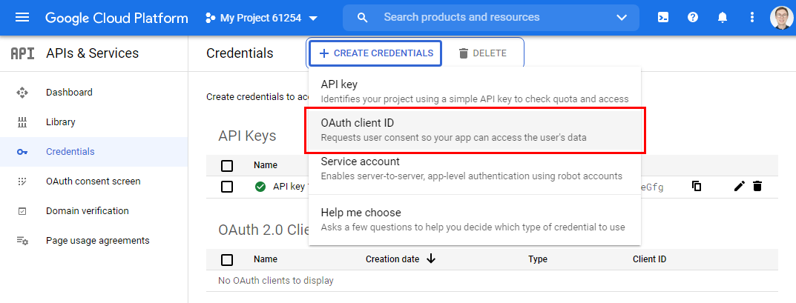This screenshot has width=796, height=303.
Task: Click the API logo icon in sidebar
Action: [x=22, y=53]
